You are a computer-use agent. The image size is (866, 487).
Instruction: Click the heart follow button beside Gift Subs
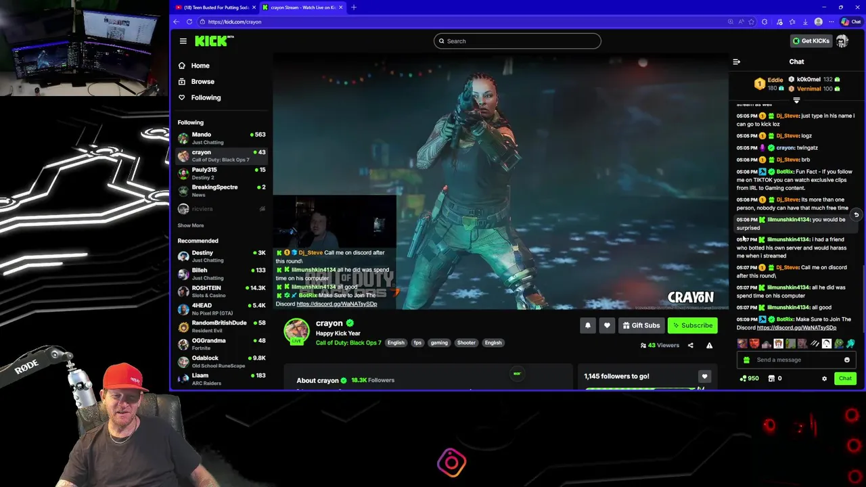point(607,325)
